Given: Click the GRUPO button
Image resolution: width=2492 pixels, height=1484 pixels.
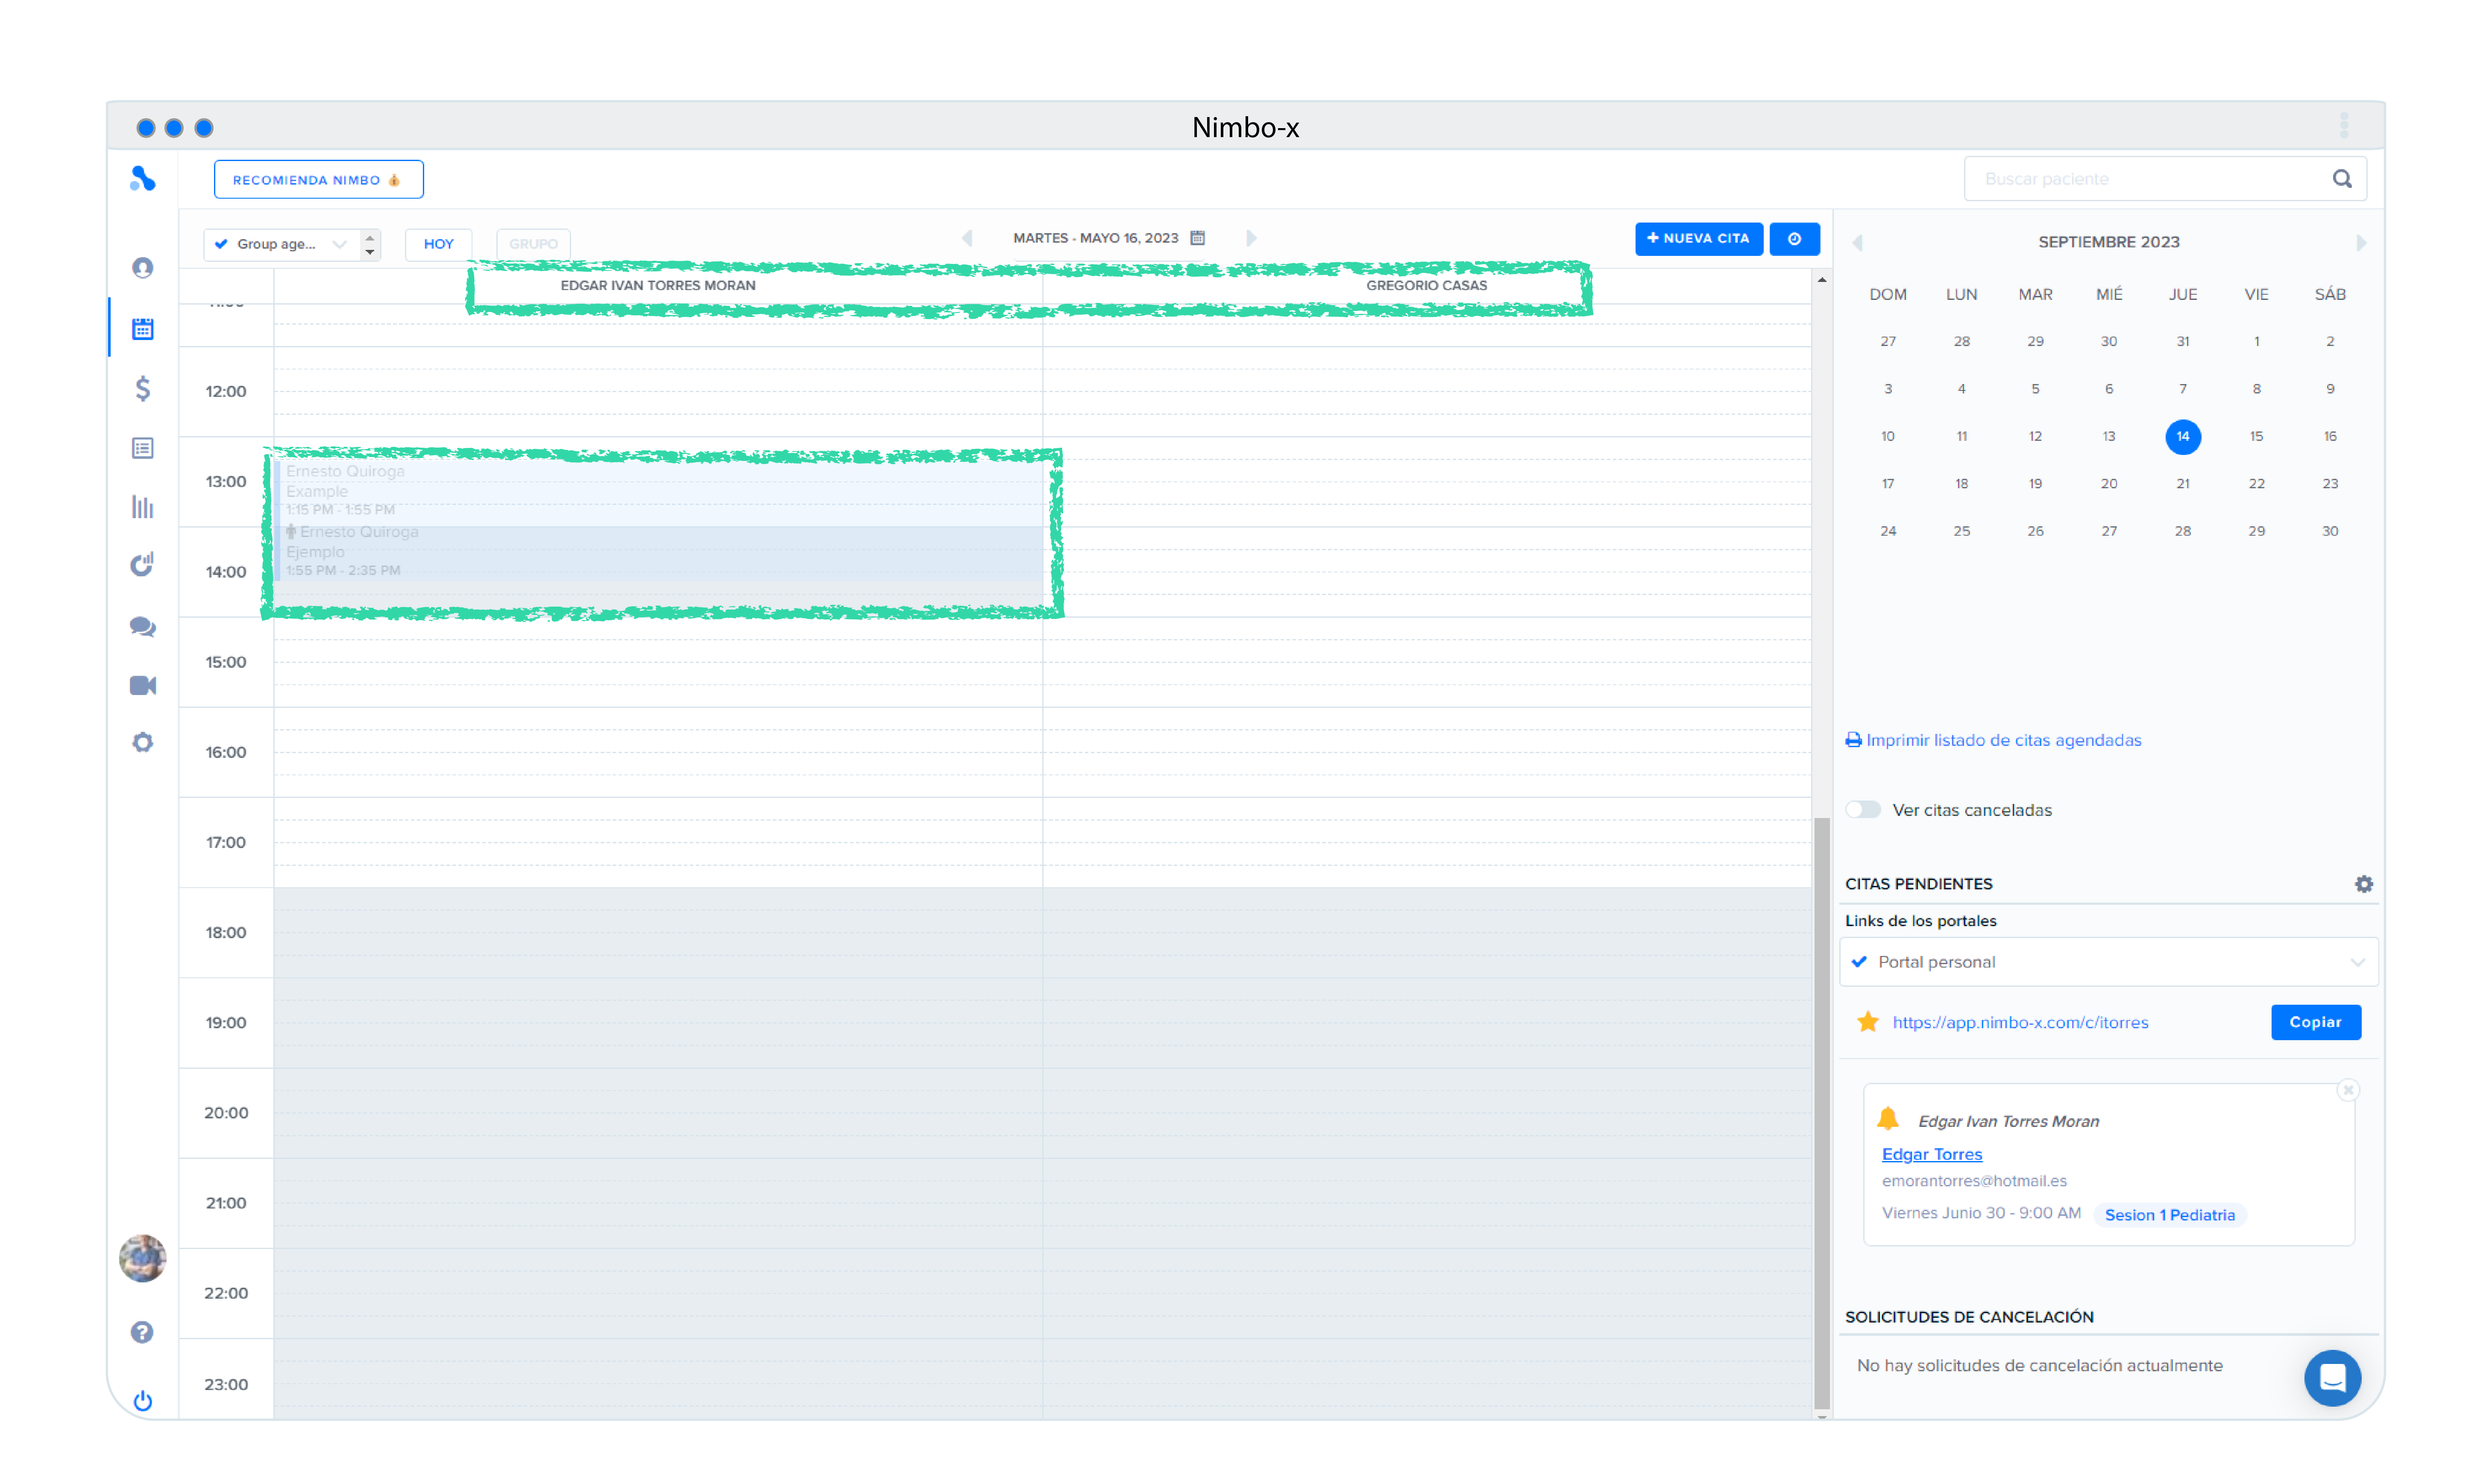Looking at the screenshot, I should [533, 244].
